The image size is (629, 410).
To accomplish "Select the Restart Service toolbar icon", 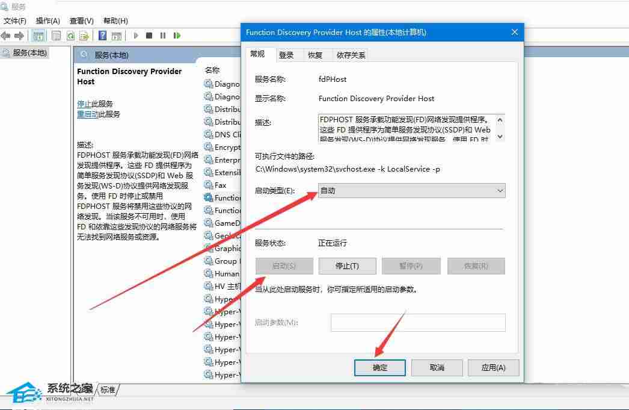I will pyautogui.click(x=177, y=35).
